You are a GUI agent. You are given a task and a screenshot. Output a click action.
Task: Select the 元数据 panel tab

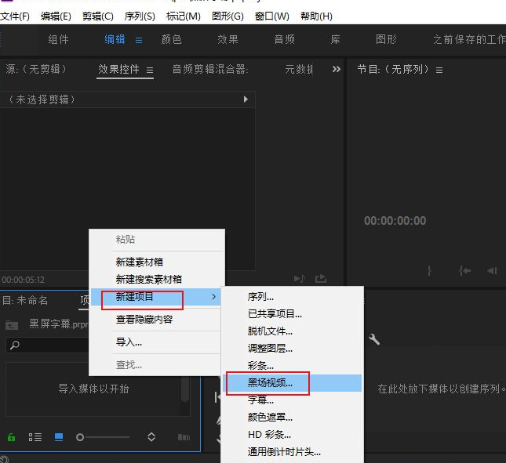[299, 69]
